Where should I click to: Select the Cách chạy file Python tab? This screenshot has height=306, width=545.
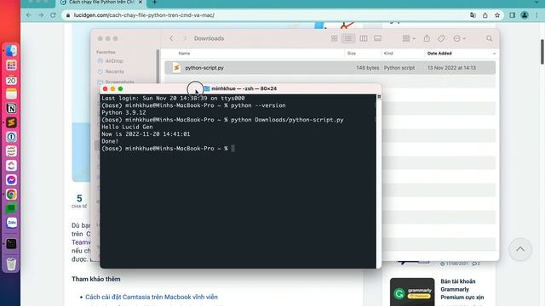[x=100, y=3]
